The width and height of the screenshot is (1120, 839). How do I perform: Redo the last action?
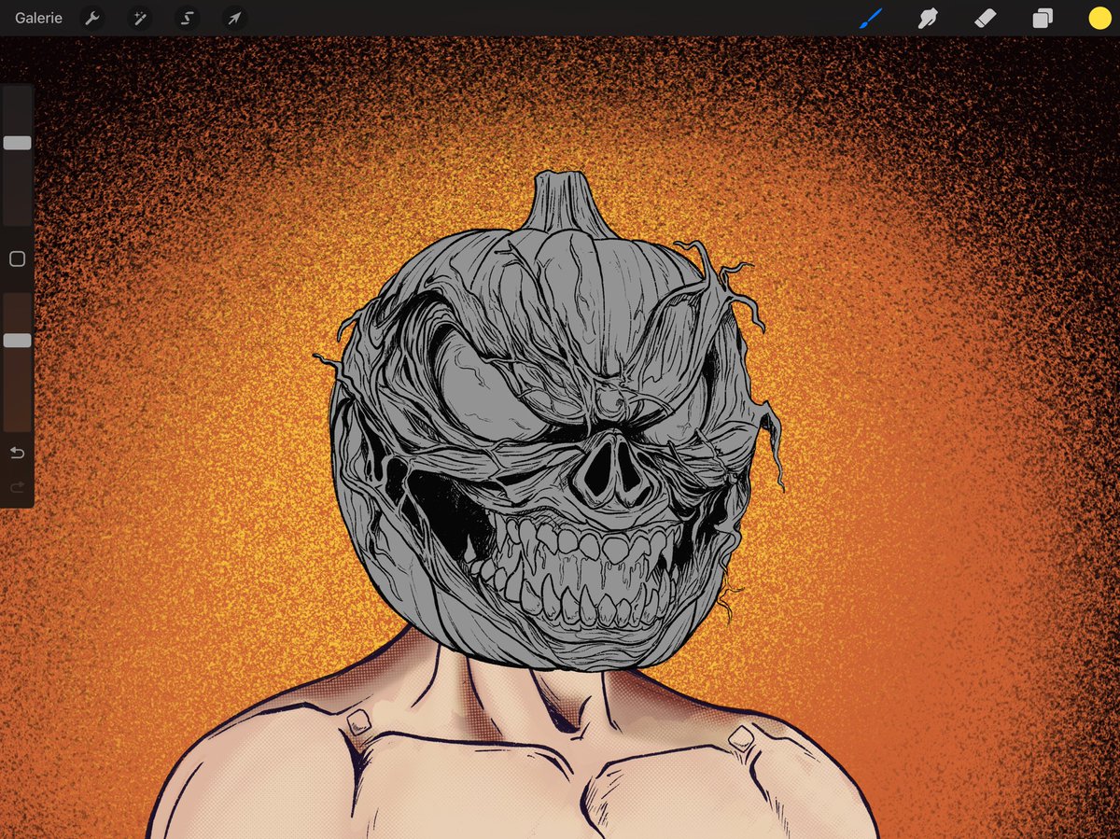pyautogui.click(x=17, y=487)
